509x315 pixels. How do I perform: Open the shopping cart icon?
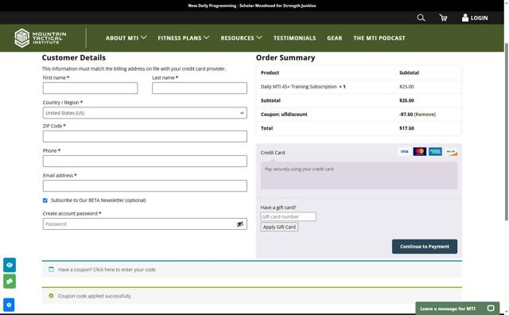click(443, 17)
